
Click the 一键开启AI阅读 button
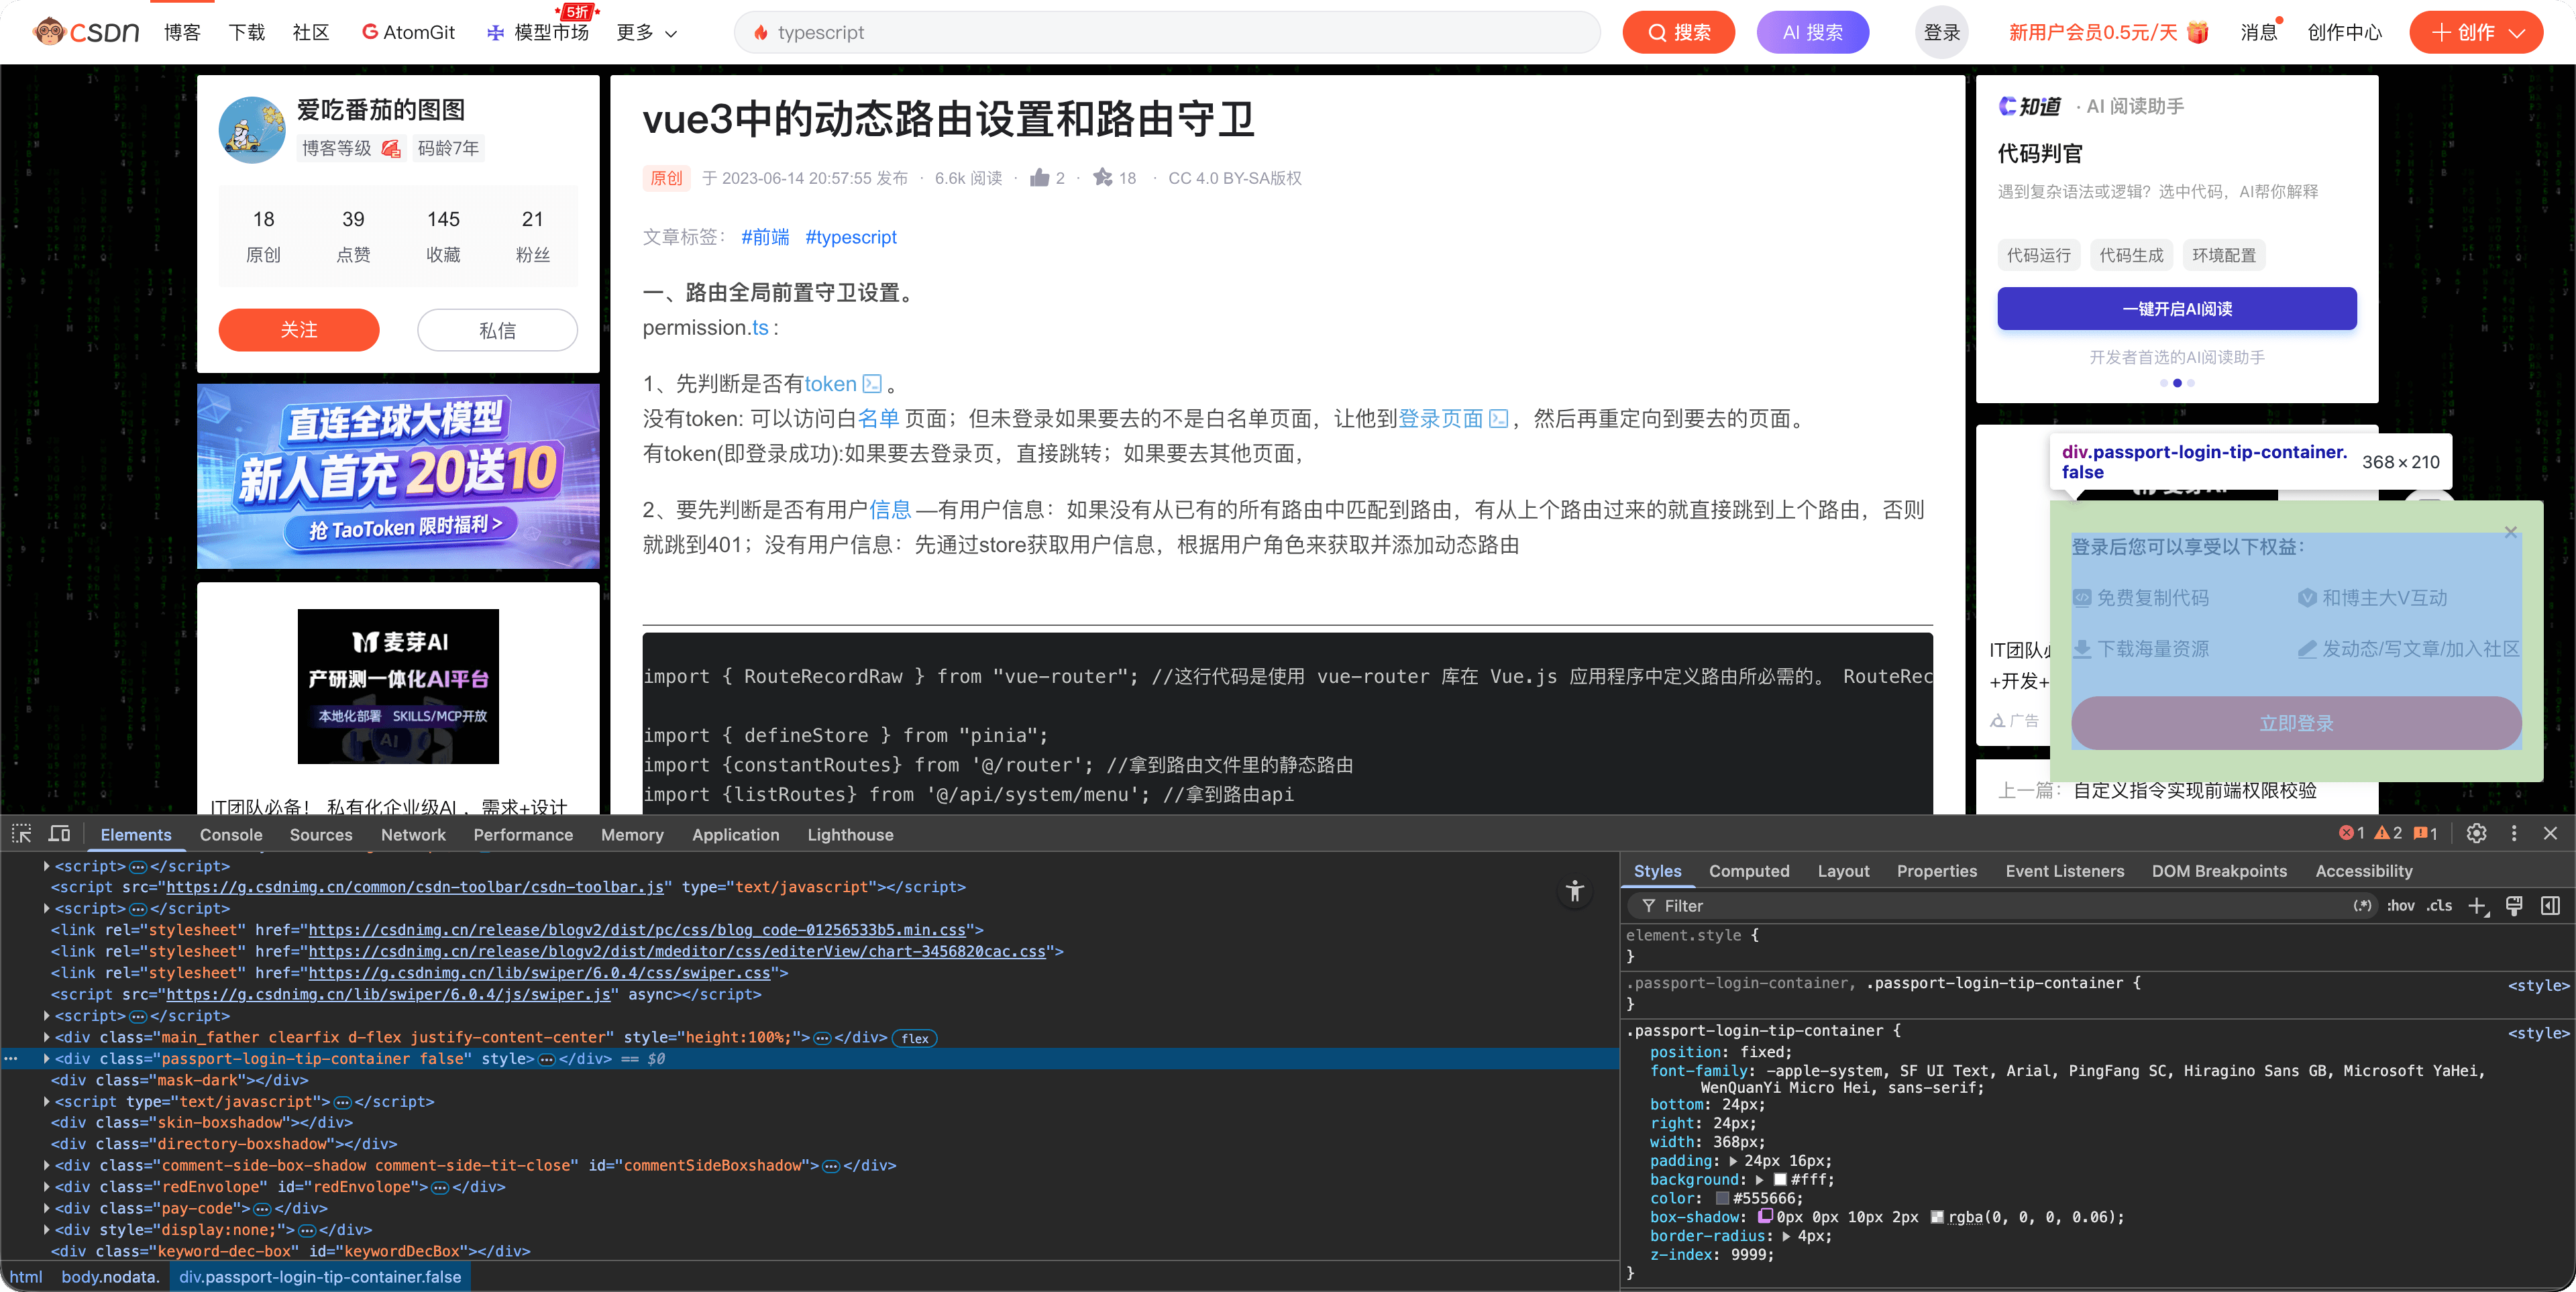click(x=2177, y=309)
